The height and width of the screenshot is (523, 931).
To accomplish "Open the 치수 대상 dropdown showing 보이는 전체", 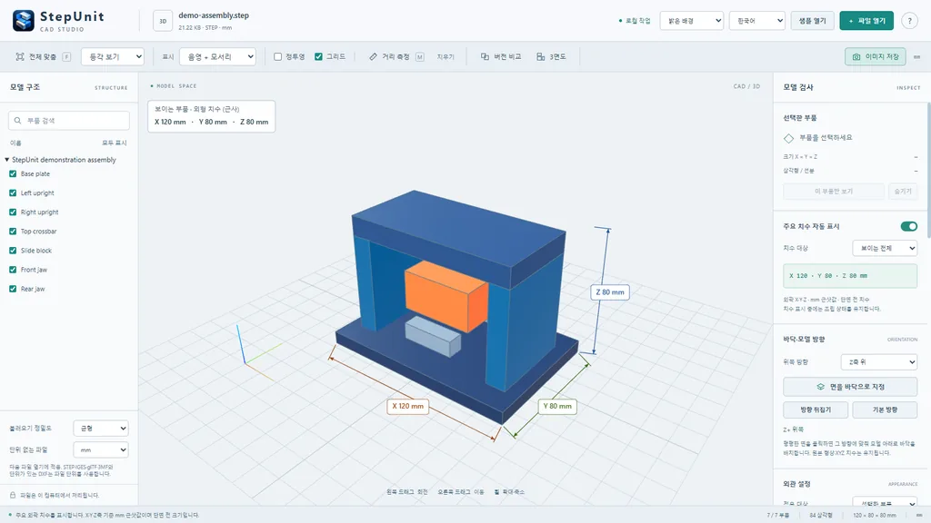I will (x=885, y=248).
